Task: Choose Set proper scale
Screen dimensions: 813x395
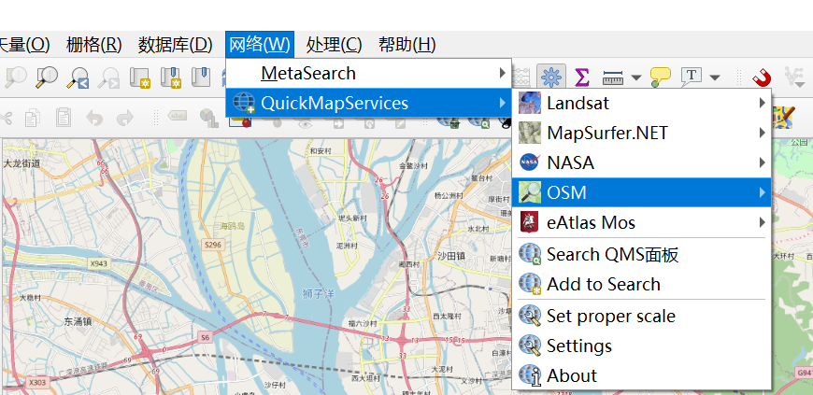Action: (x=642, y=316)
